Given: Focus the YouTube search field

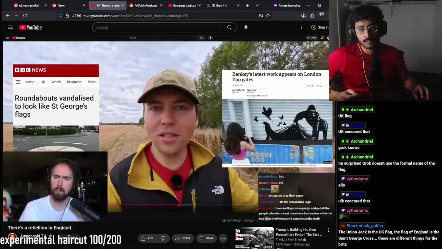Looking at the screenshot, I should coord(157,27).
